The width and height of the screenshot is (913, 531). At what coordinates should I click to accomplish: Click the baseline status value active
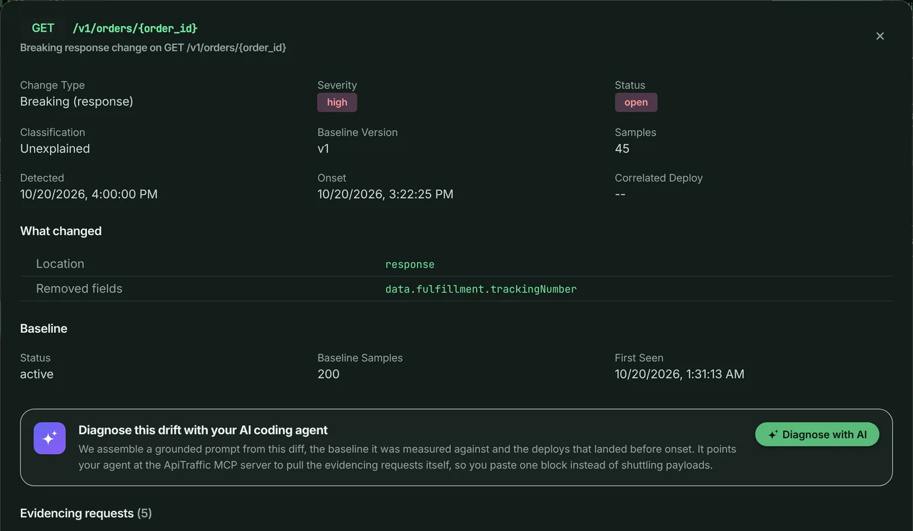[x=37, y=374]
